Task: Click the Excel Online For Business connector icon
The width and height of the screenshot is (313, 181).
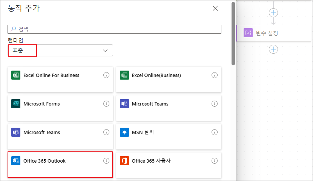Action: [x=16, y=75]
